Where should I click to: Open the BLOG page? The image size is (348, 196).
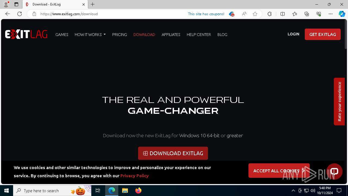222,35
